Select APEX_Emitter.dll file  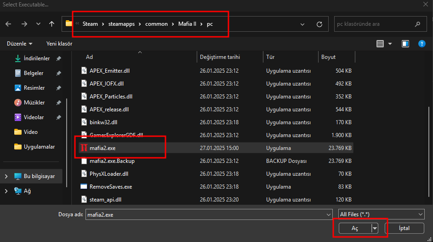[109, 71]
